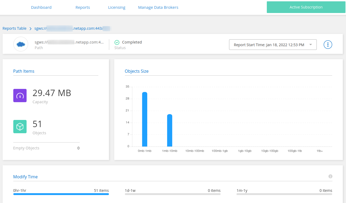Screen dimensions: 346x203
Task: Click the green Completed check icon
Action: (117, 42)
